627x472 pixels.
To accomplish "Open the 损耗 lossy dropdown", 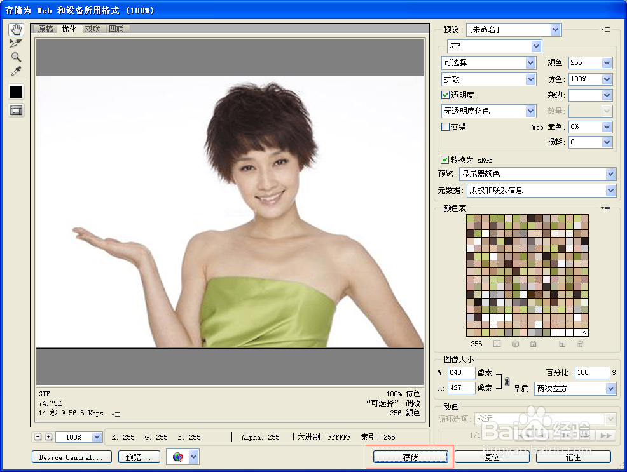I will pyautogui.click(x=590, y=142).
